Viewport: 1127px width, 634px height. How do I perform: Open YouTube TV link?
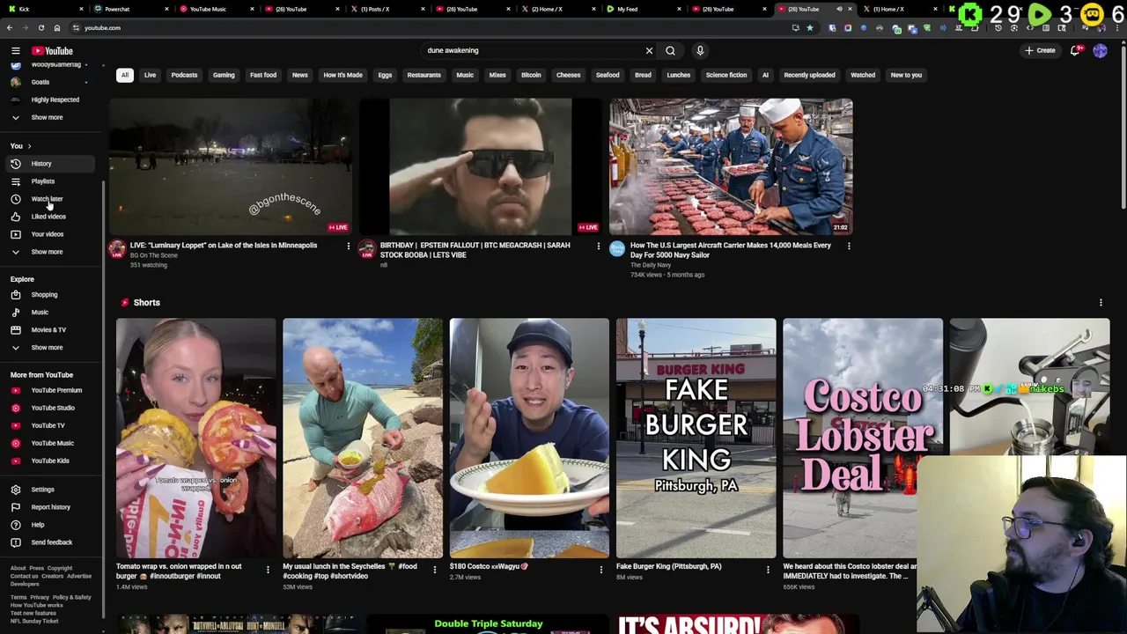(x=51, y=425)
